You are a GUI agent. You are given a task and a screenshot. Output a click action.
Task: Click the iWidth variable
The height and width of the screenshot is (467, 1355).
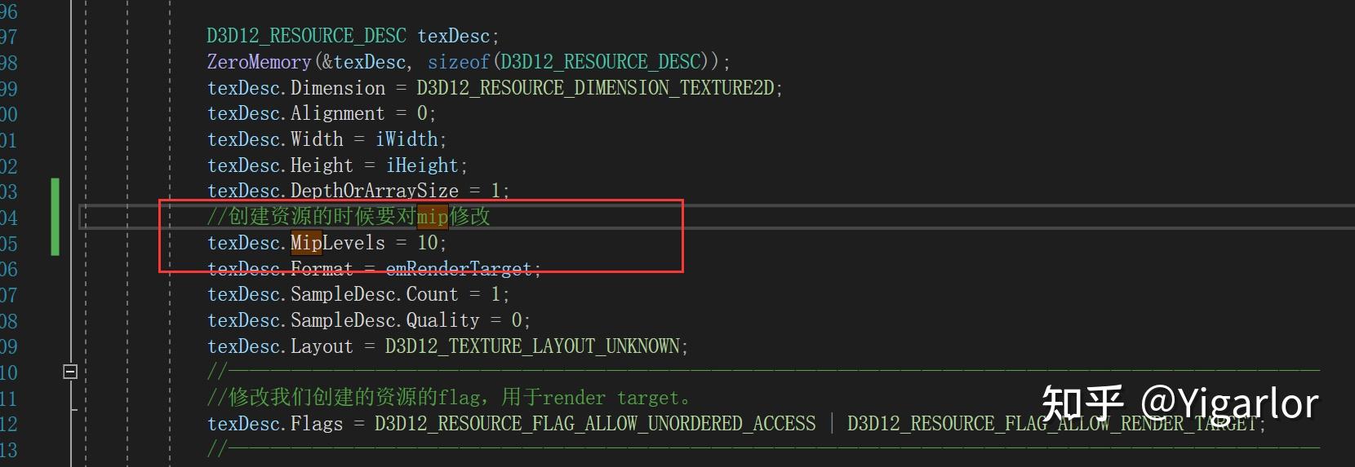tap(406, 139)
